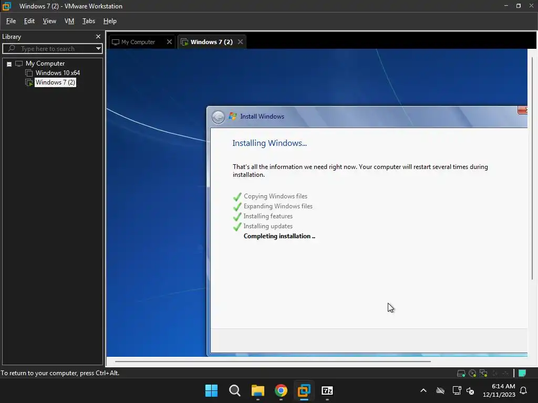Open the VM menu
Screen dimensions: 538x403
tap(69, 21)
